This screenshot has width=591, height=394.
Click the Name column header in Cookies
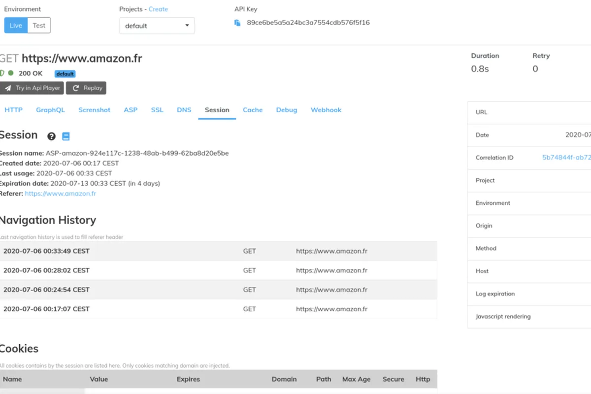(12, 379)
